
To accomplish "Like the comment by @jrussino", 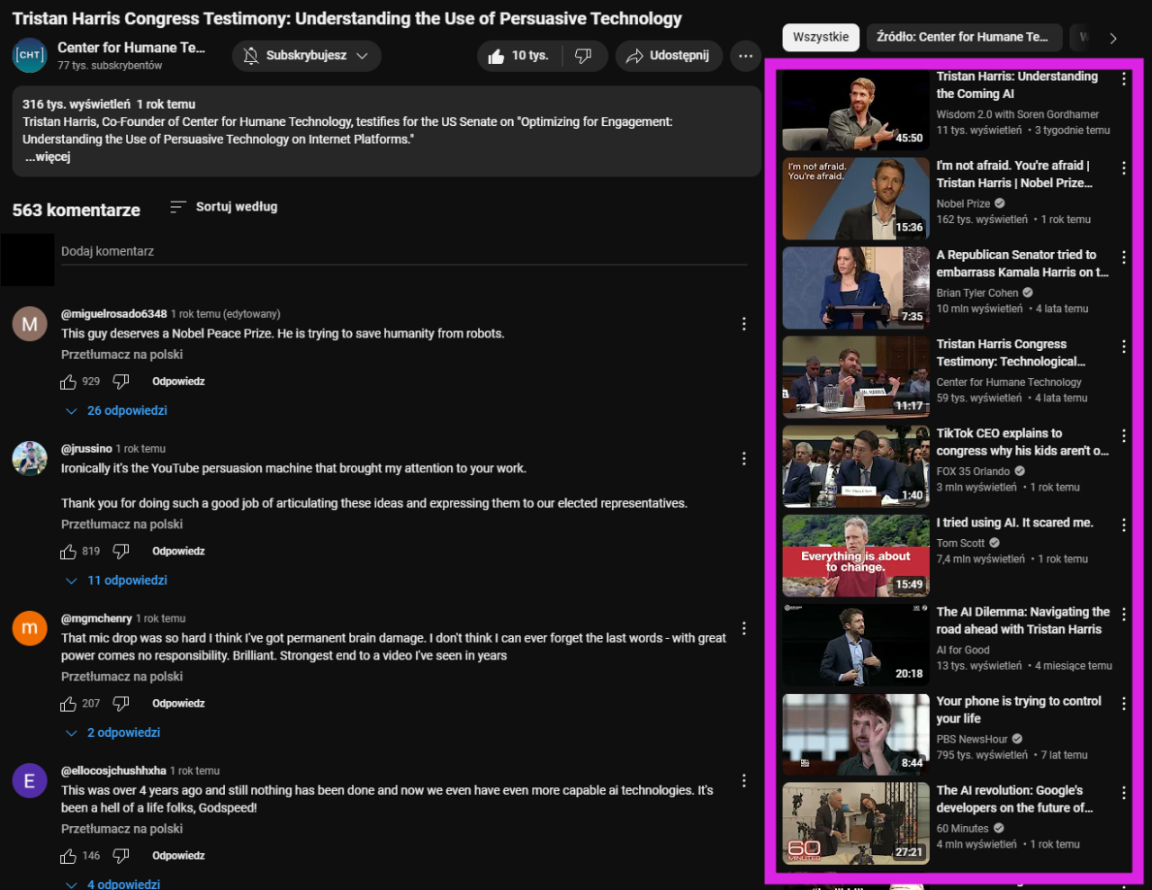I will coord(68,552).
